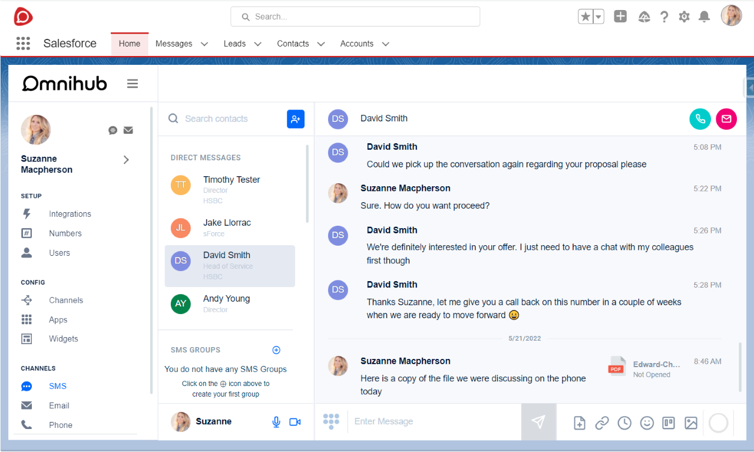The height and width of the screenshot is (452, 754).
Task: Click the red app logo
Action: point(23,17)
